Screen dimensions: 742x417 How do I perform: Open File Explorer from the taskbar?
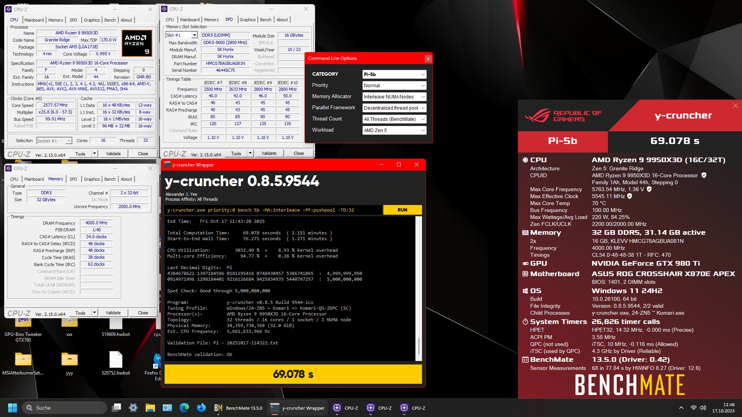pos(150,408)
